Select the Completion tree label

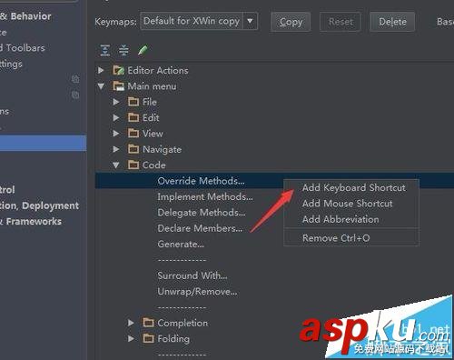tap(183, 323)
